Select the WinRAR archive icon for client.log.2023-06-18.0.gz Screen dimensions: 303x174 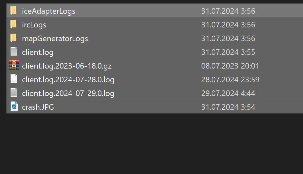click(14, 65)
